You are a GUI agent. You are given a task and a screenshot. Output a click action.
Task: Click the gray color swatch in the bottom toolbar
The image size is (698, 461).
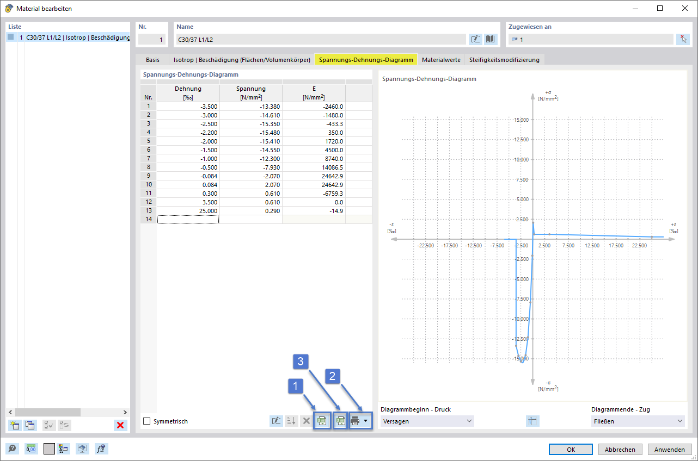pos(50,448)
